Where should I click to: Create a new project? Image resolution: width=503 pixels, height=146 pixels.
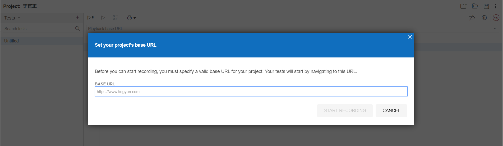click(463, 6)
